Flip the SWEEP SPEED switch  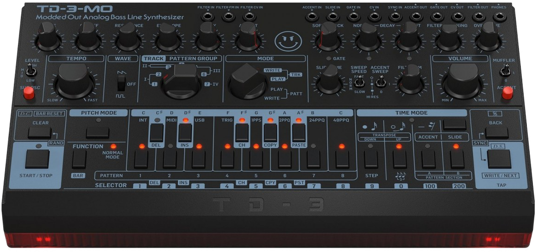359,82
